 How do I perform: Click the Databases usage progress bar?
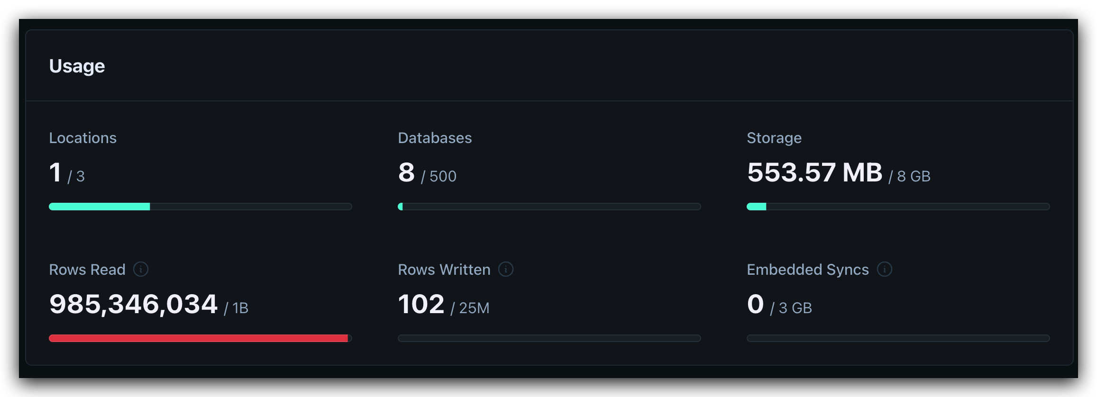click(x=549, y=207)
